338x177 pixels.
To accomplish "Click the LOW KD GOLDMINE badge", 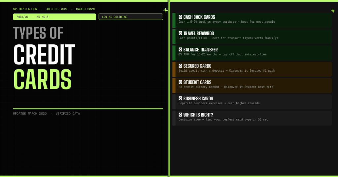I will [130, 17].
